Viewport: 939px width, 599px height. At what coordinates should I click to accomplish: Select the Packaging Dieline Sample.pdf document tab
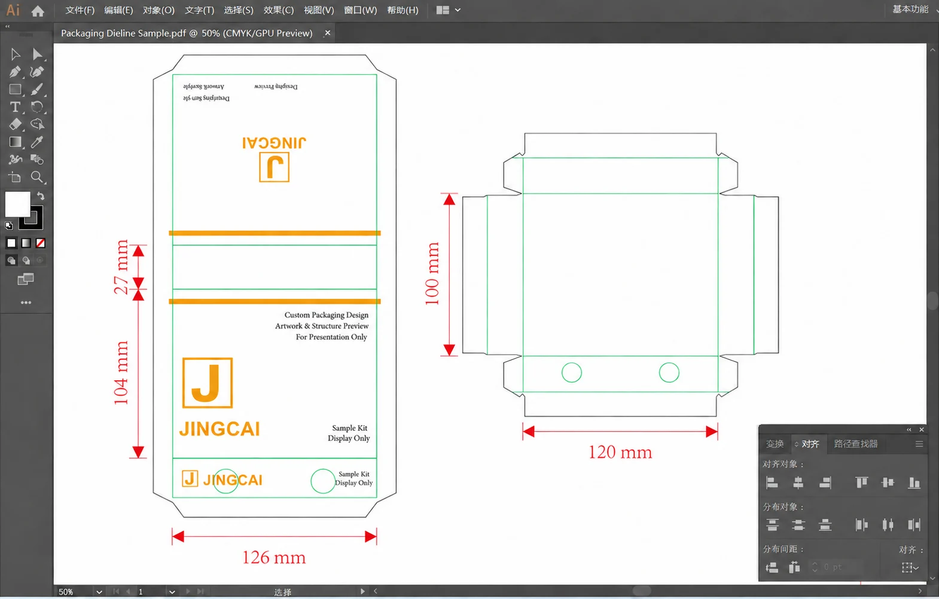[x=187, y=33]
